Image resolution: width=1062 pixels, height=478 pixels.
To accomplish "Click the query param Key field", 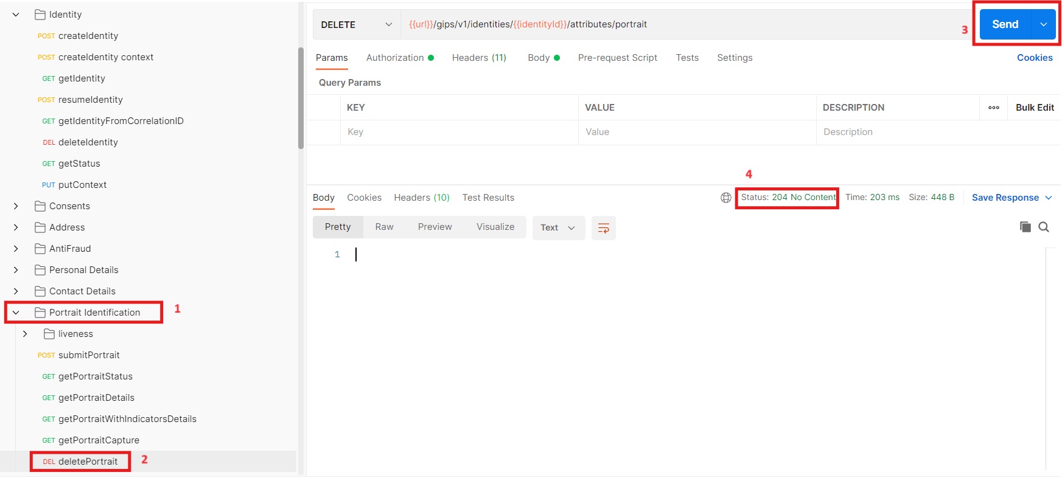I will click(459, 132).
